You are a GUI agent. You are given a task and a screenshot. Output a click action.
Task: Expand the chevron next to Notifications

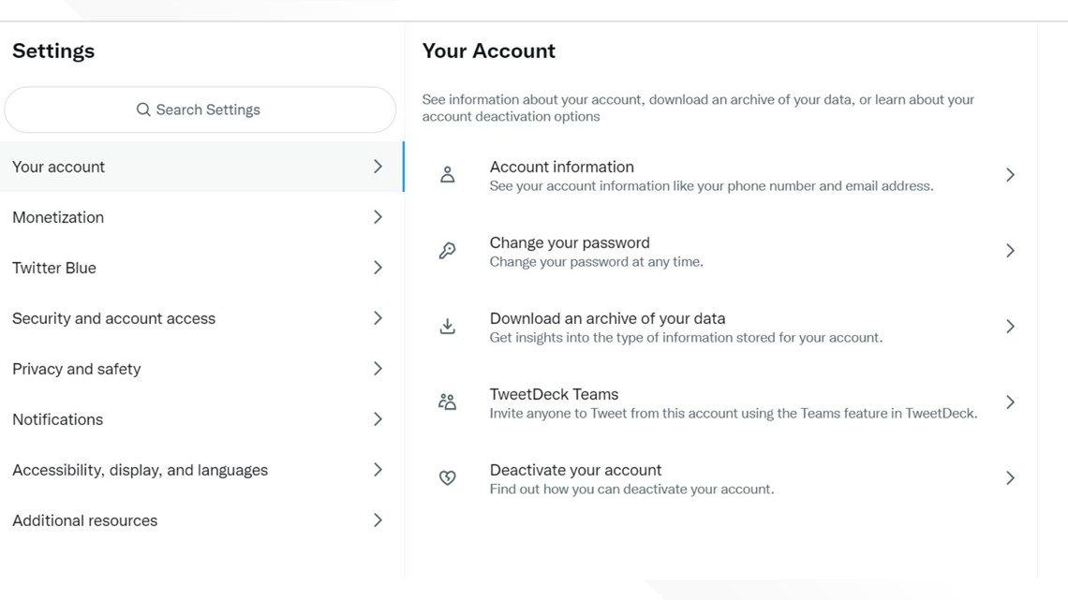click(378, 419)
